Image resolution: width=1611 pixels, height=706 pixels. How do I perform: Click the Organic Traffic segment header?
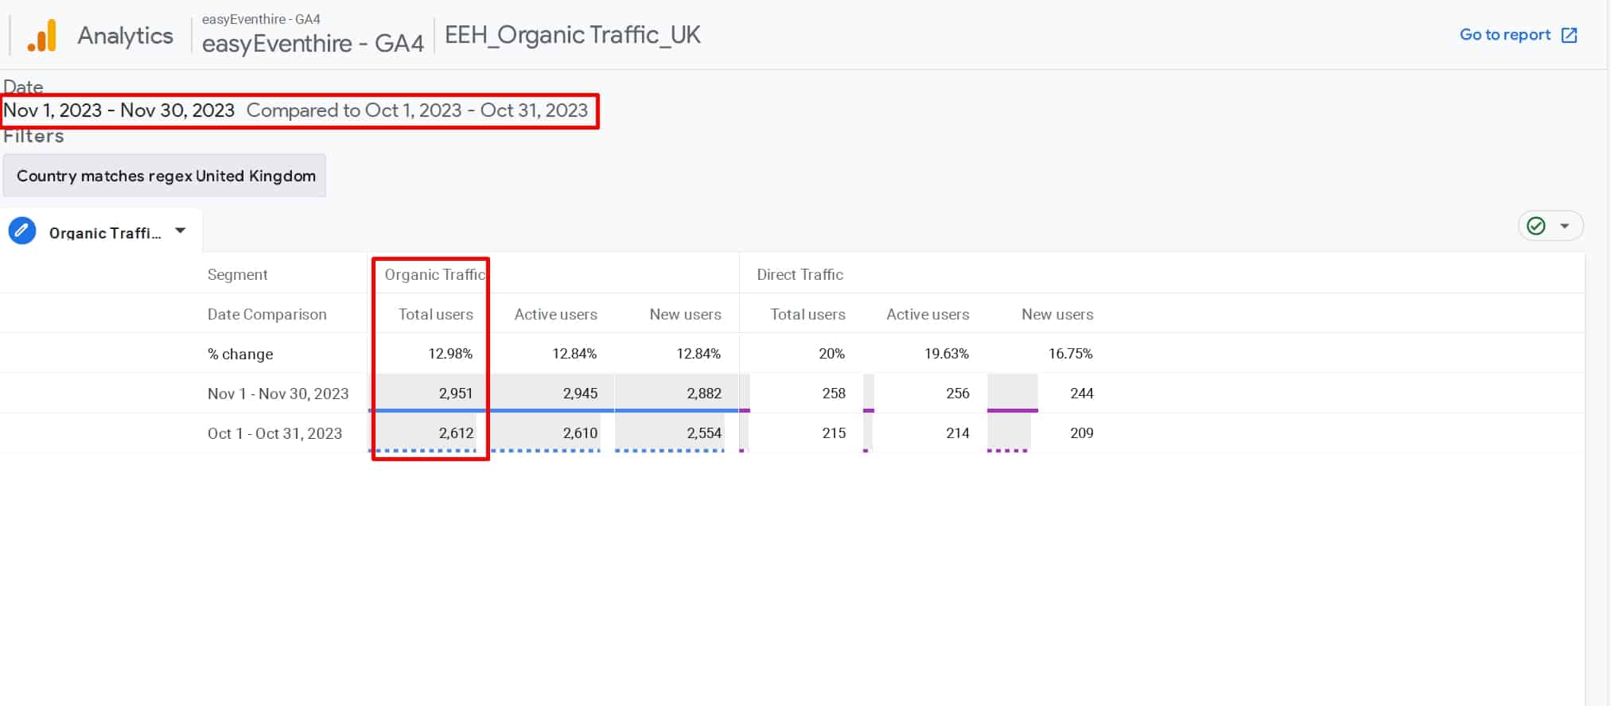(434, 274)
